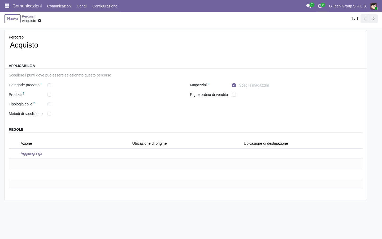Edit the Acquisto route name field
The width and height of the screenshot is (382, 239).
click(x=186, y=45)
